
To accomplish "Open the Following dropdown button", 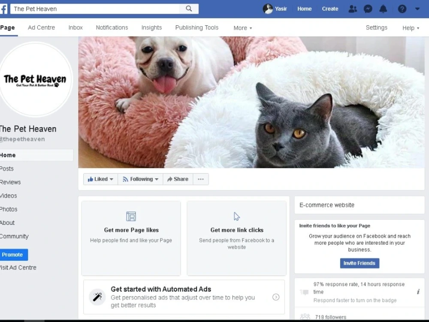I will coord(140,179).
